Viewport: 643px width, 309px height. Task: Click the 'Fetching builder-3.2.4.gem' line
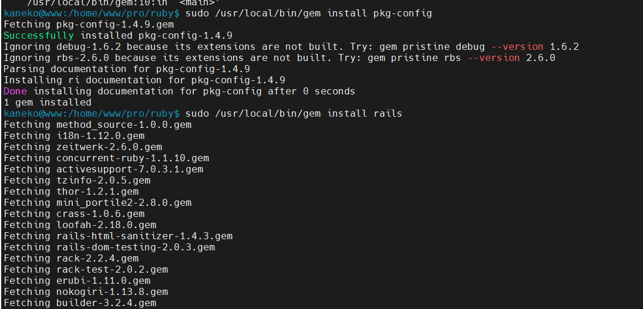(x=80, y=303)
